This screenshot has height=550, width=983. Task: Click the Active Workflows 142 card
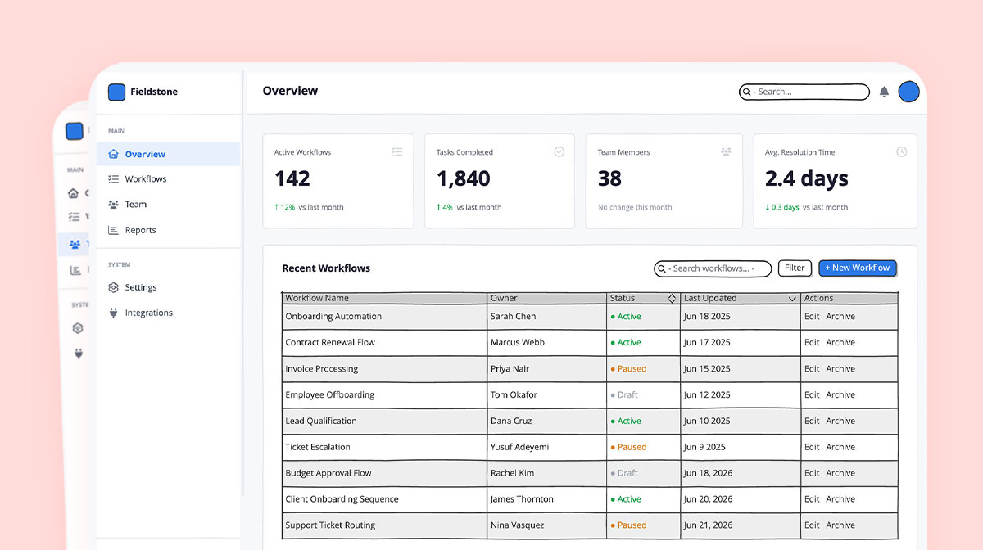(338, 181)
